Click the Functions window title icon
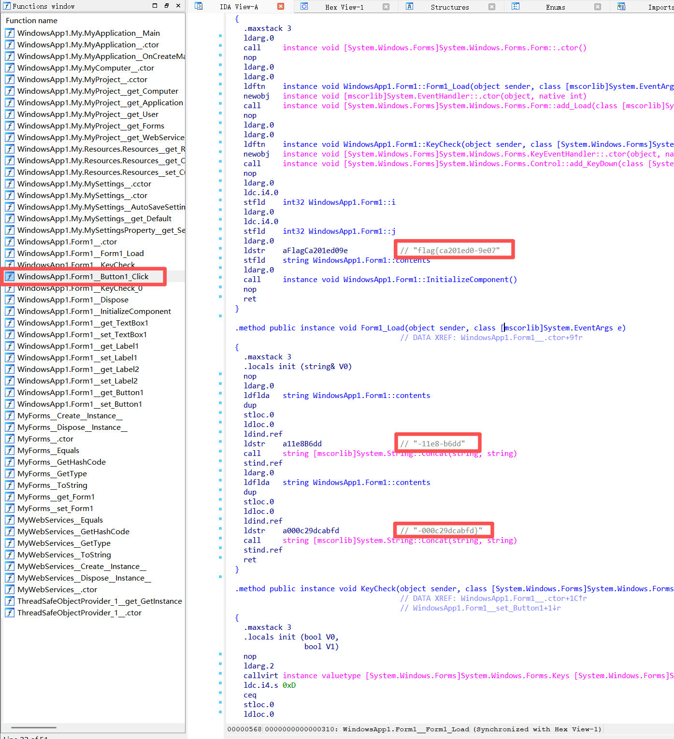This screenshot has height=739, width=674. click(7, 6)
